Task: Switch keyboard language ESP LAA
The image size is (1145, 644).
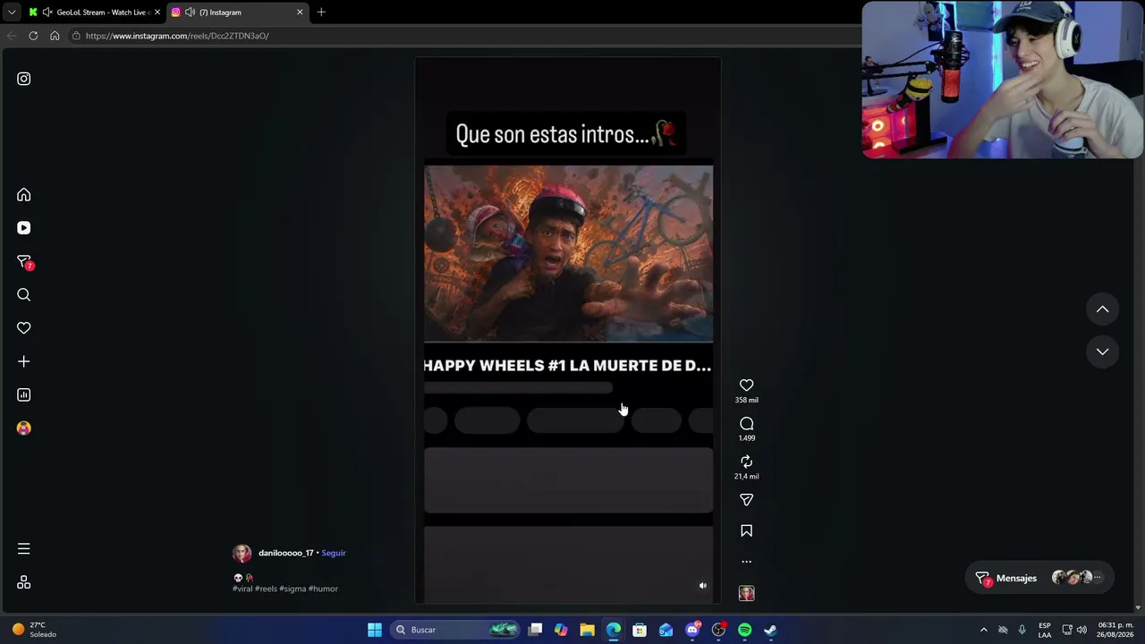Action: click(1045, 630)
